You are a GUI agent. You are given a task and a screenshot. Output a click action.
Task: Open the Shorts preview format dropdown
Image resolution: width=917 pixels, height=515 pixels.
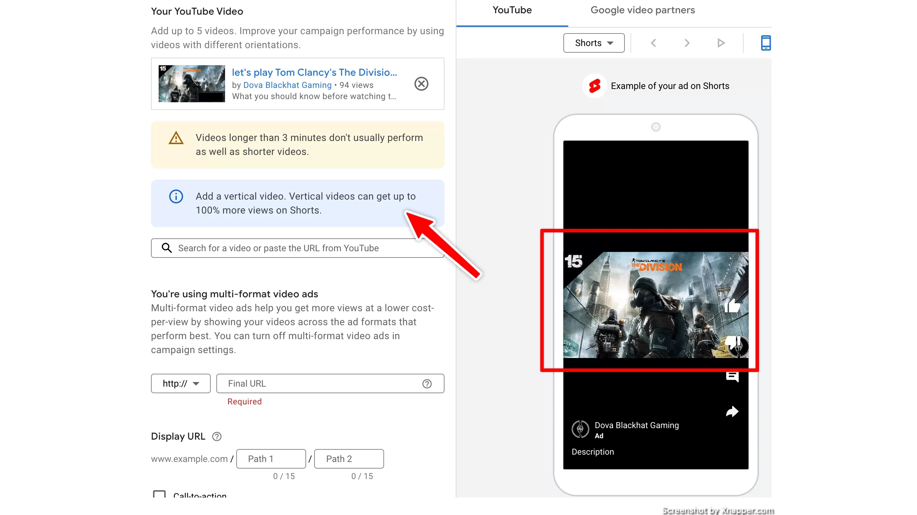(x=594, y=43)
